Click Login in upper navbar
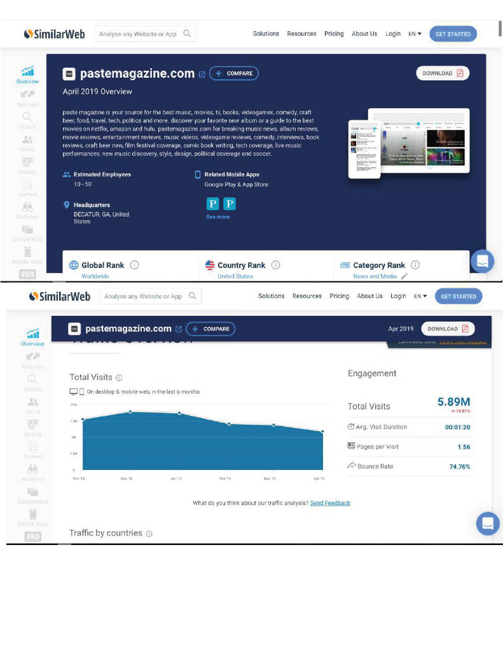 [393, 34]
